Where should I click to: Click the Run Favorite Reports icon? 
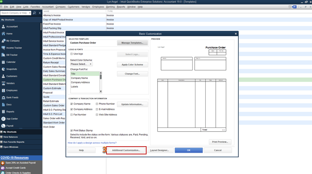click(1, 142)
